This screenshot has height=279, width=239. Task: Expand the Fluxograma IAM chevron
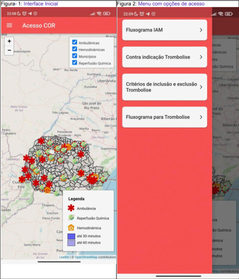tap(201, 30)
